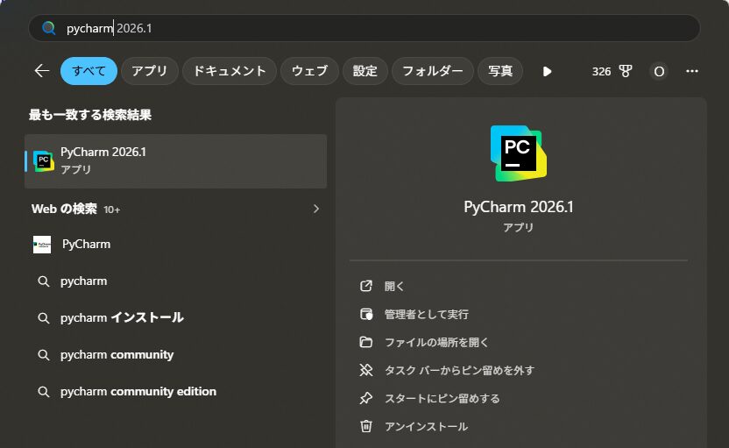Viewport: 729px width, 448px height.
Task: Choose 管理者として実行 option
Action: pyautogui.click(x=426, y=314)
